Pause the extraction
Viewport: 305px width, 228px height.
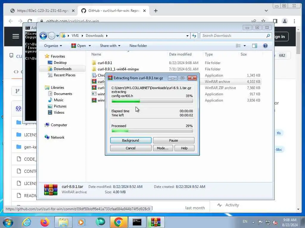(x=174, y=140)
